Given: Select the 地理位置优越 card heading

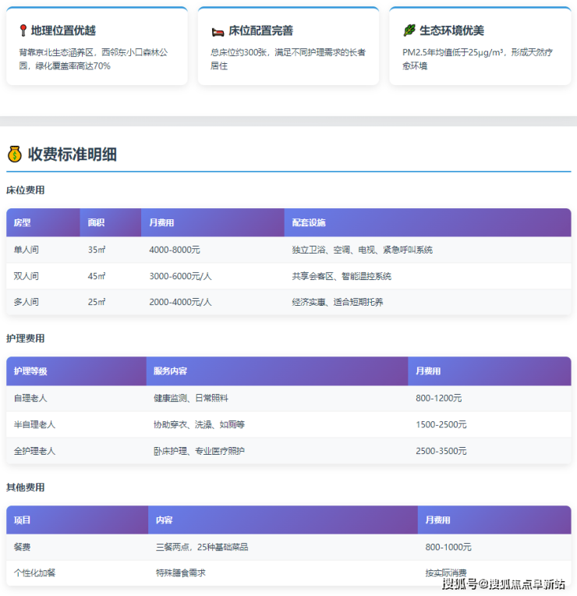Looking at the screenshot, I should pos(63,31).
